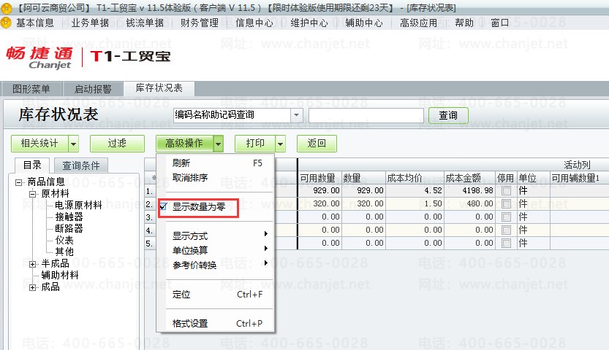Select the 断路器 tree item
Image resolution: width=609 pixels, height=350 pixels.
[x=69, y=228]
